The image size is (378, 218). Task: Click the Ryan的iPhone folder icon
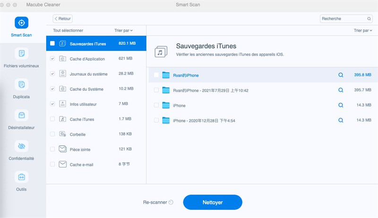166,75
